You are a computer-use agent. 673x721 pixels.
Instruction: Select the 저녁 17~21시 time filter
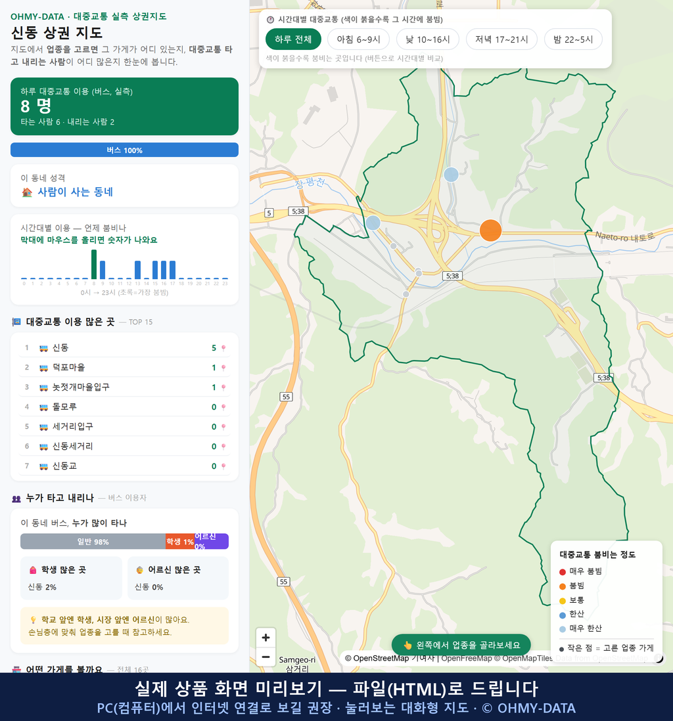coord(501,39)
